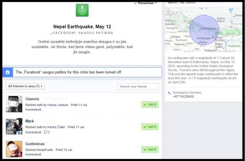Click Komentuoti under Giannis
Screen dimensions: 245x161
[33, 110]
